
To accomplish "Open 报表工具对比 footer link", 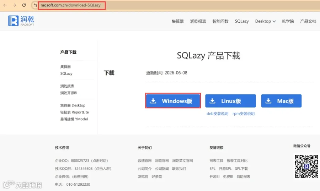I will click(237, 160).
